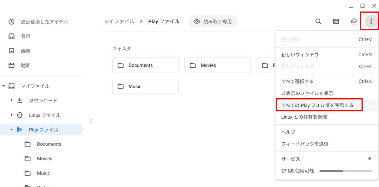Image resolution: width=379 pixels, height=187 pixels.
Task: Expand the ダウンロード tree node
Action: pos(12,100)
